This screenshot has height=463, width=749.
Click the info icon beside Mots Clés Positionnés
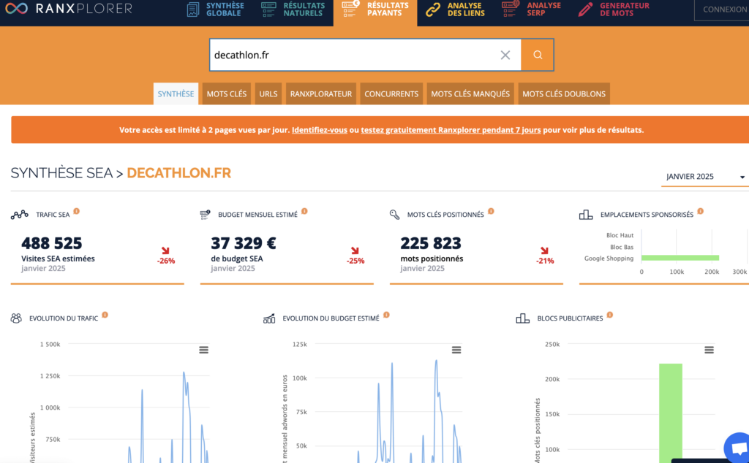[491, 211]
